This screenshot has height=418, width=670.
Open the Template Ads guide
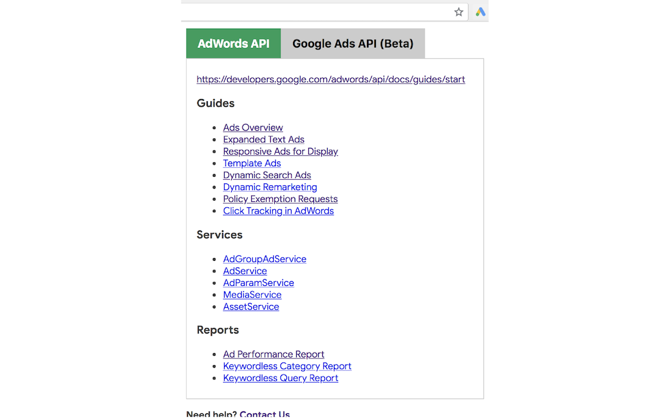coord(252,163)
